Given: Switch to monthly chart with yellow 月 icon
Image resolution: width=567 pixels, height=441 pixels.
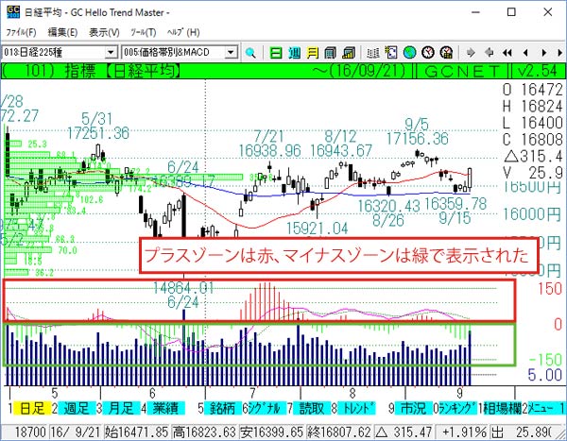Looking at the screenshot, I should pyautogui.click(x=312, y=53).
